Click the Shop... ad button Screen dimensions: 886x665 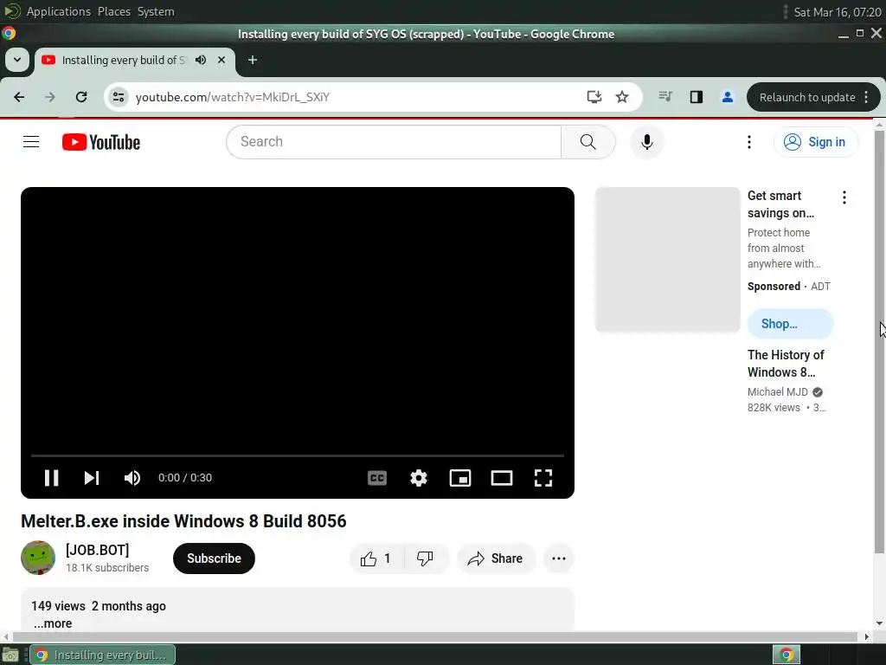pos(791,324)
